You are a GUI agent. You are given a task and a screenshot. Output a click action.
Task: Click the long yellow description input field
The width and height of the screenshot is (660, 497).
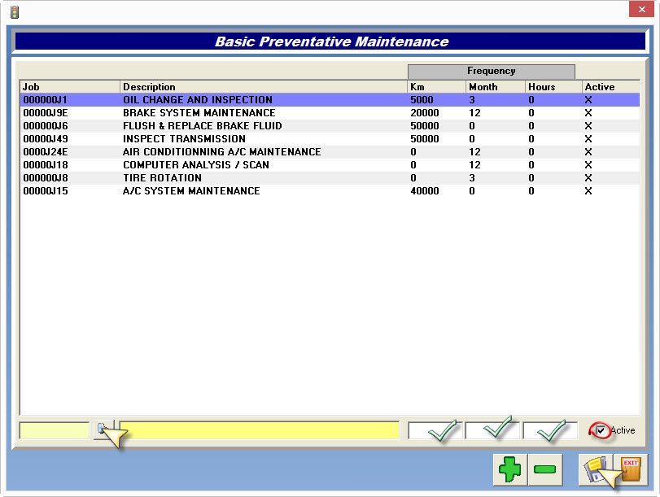[260, 430]
